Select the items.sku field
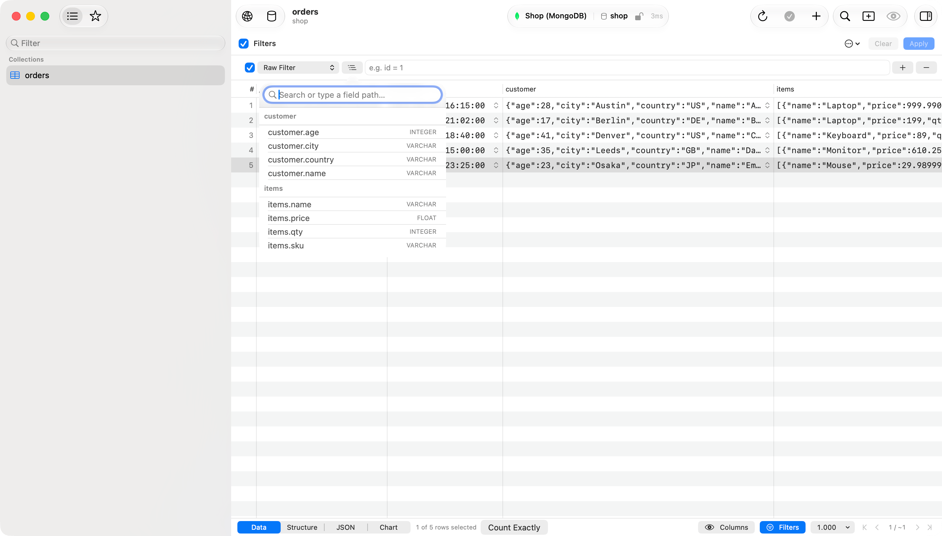The image size is (942, 536). click(x=352, y=245)
